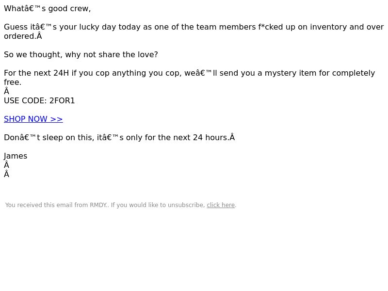This screenshot has height=291, width=388.
Task: Click "For the next 24H" phrase
Action: point(36,73)
